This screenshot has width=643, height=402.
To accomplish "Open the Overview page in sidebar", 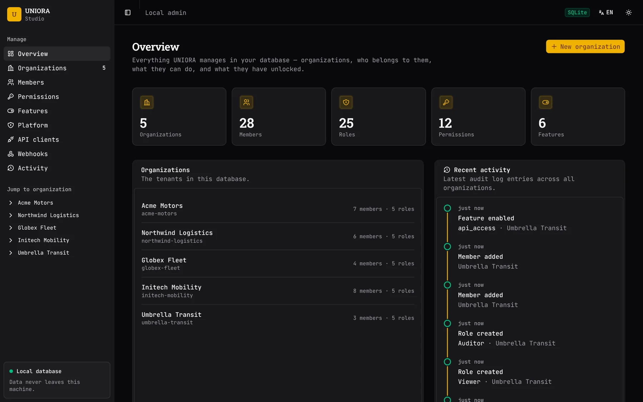I will [x=57, y=54].
